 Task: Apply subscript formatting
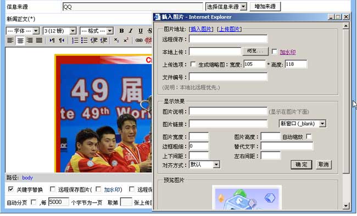[x=116, y=41]
